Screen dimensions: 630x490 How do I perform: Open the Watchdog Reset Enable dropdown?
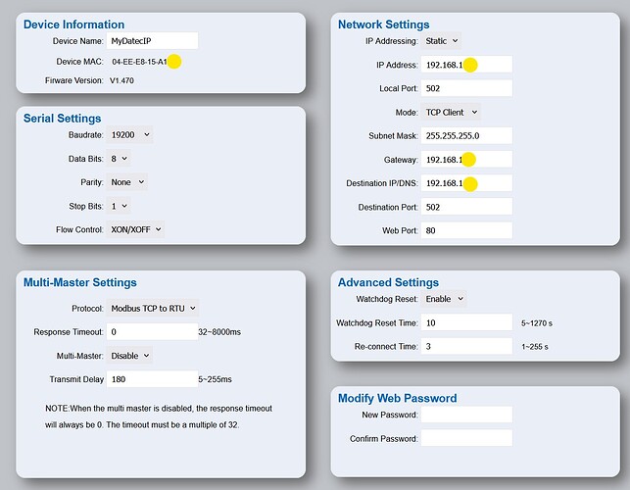point(444,299)
